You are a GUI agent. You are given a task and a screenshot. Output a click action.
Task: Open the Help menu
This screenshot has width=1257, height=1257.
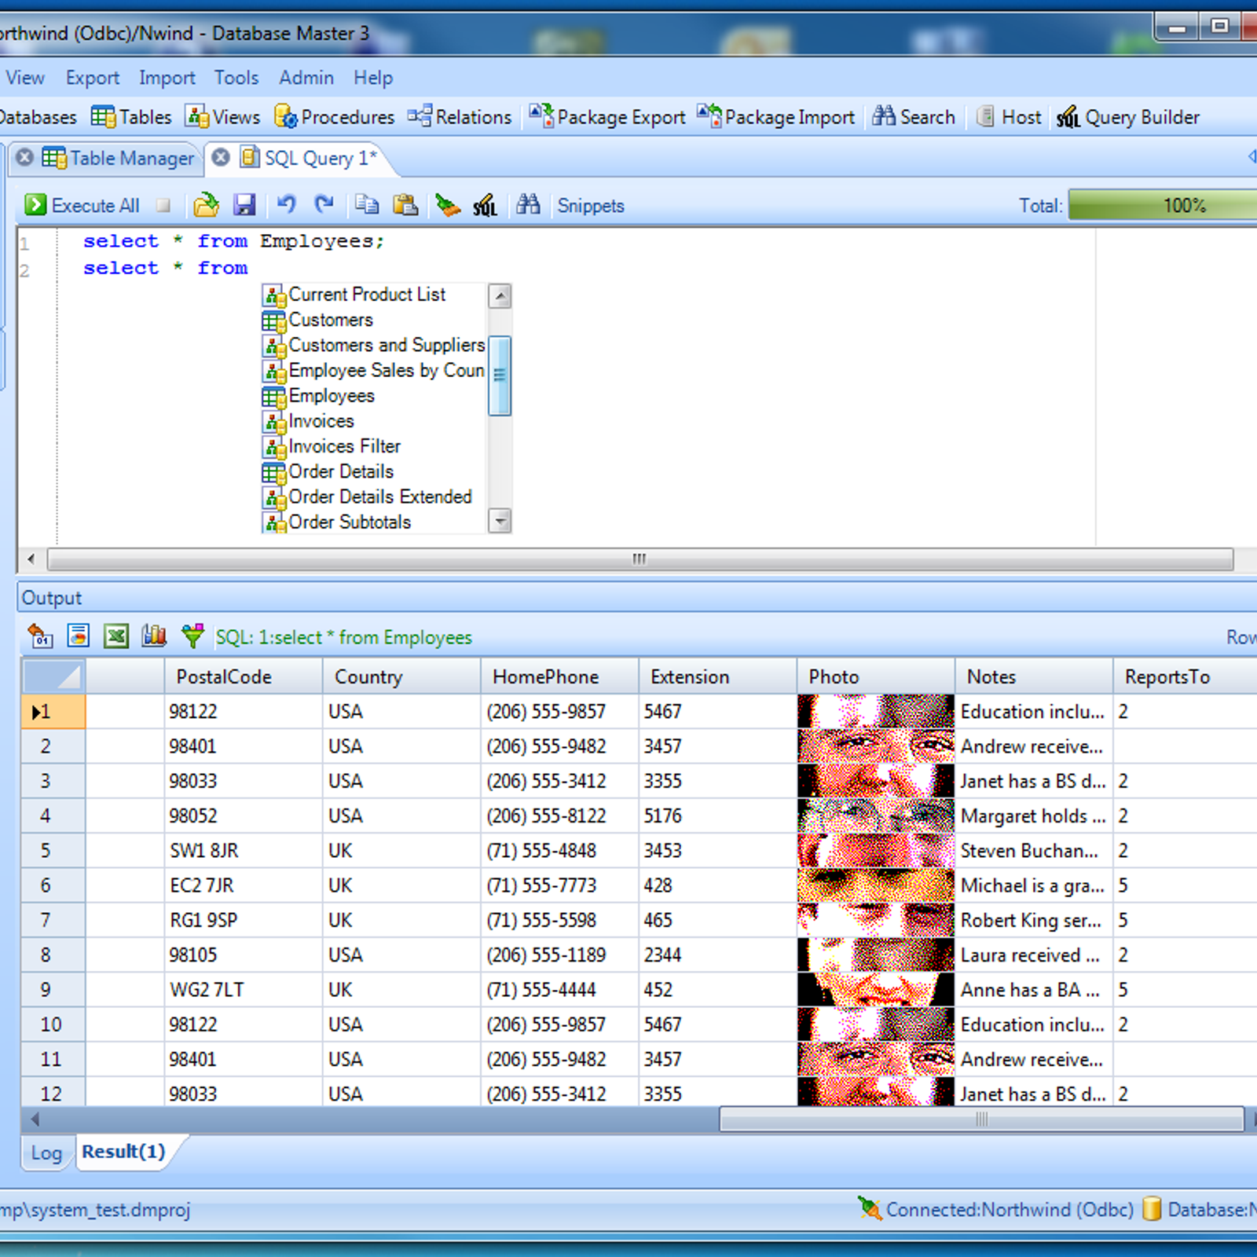(x=373, y=78)
